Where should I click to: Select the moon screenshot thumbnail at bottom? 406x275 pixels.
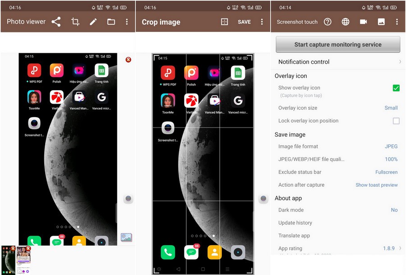[8, 261]
